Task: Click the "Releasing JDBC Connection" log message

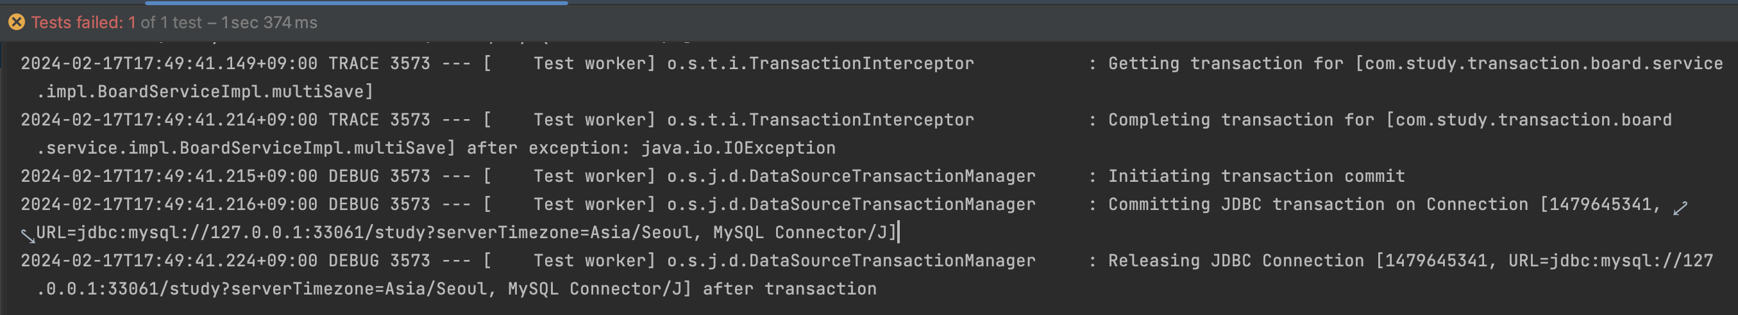Action: [1236, 261]
